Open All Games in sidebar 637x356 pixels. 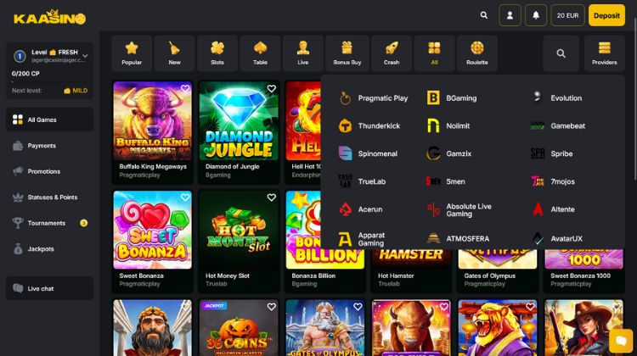click(49, 120)
